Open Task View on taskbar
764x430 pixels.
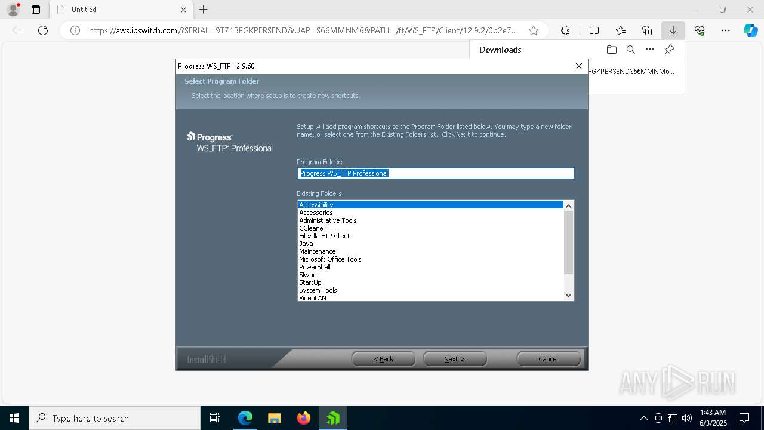coord(215,418)
